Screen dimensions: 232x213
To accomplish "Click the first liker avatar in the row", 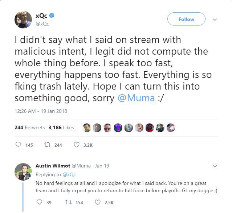I will pos(86,128).
